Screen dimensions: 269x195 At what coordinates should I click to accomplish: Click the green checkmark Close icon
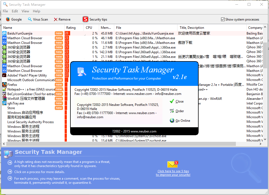(172, 101)
